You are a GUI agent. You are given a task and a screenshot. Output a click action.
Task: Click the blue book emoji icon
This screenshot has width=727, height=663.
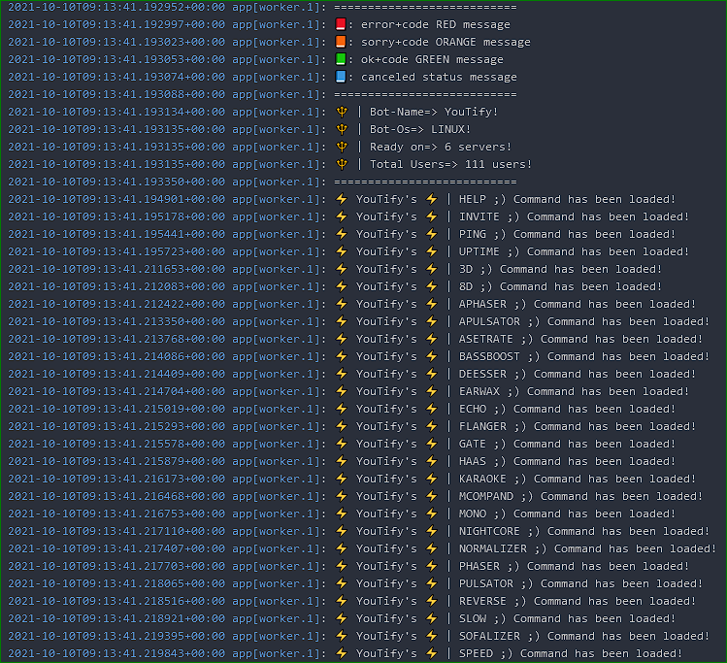coord(341,77)
